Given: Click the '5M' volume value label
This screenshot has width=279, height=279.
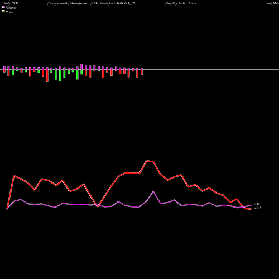Looking at the screenshot, I should tap(257, 204).
